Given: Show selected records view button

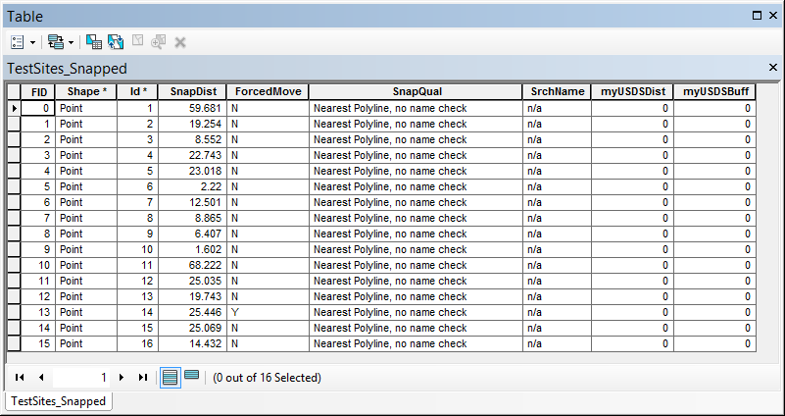Looking at the screenshot, I should click(x=192, y=375).
